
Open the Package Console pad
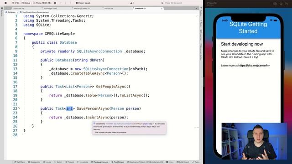point(99,162)
